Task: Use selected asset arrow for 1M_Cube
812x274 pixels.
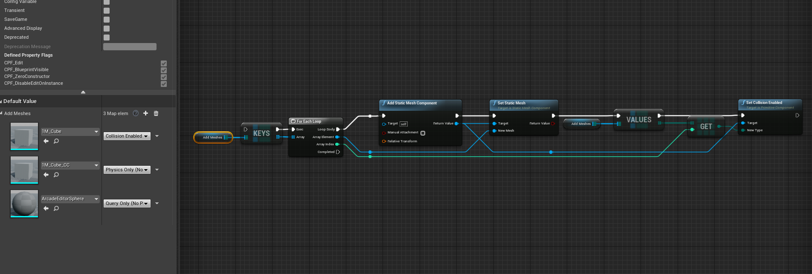Action: coord(46,141)
